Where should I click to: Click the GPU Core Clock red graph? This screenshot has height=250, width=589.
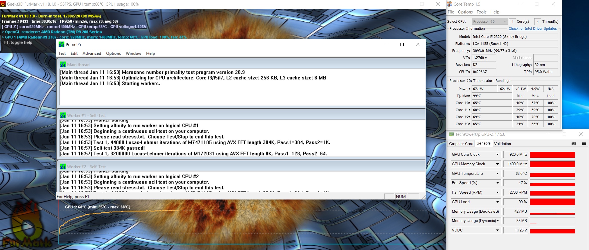click(552, 155)
